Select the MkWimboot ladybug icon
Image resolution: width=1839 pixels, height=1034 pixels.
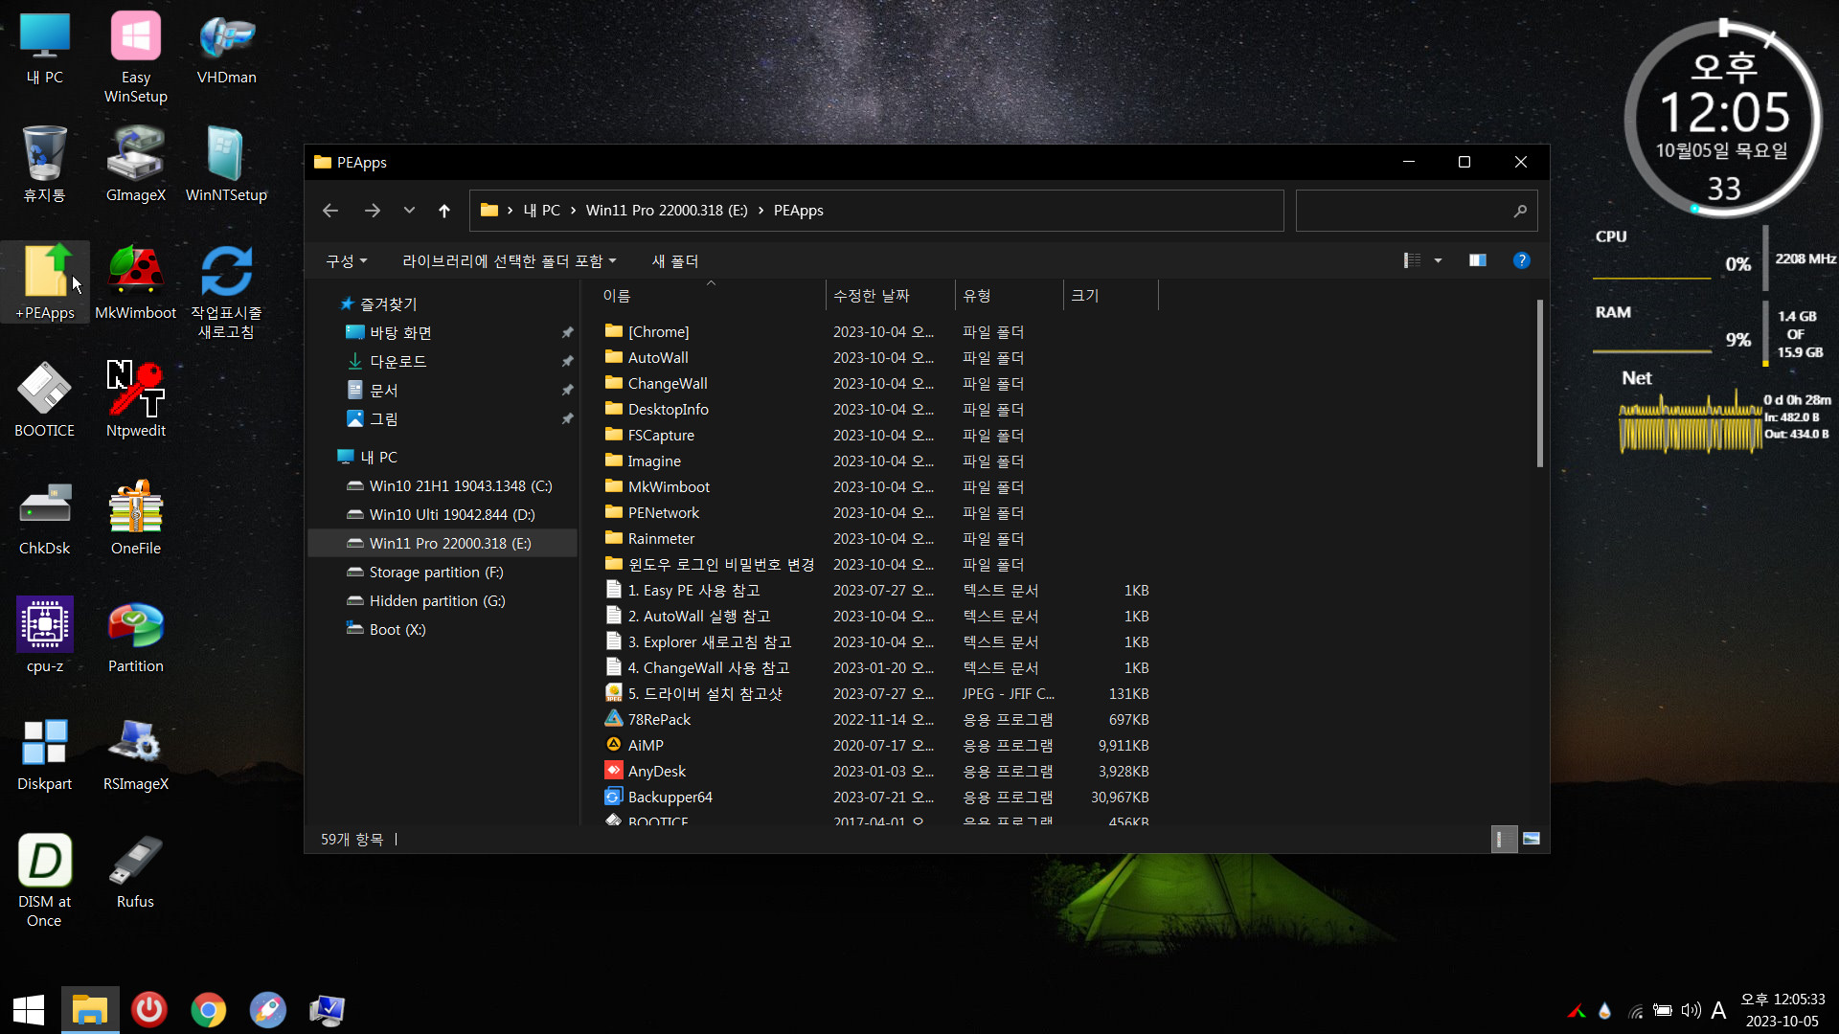click(135, 282)
